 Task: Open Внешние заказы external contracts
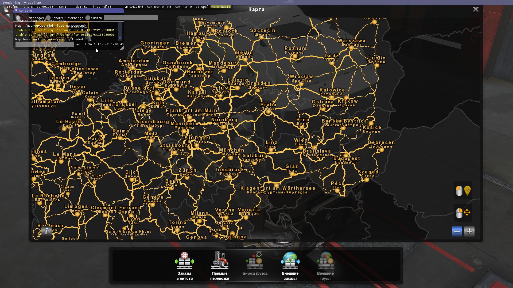(x=290, y=266)
